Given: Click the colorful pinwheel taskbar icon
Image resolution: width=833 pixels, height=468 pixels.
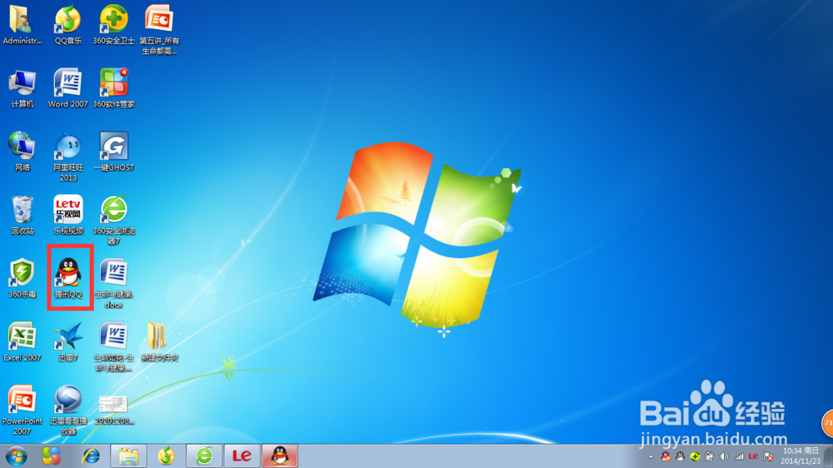Looking at the screenshot, I should coord(51,456).
